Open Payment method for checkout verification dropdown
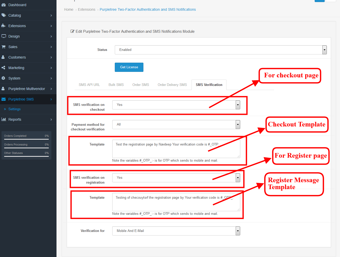The height and width of the screenshot is (257, 340). tap(176, 125)
